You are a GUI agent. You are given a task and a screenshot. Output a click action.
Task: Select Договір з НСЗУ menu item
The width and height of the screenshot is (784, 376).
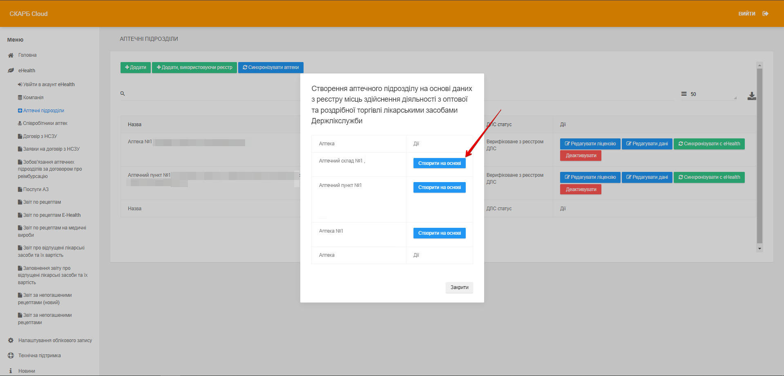pos(40,136)
